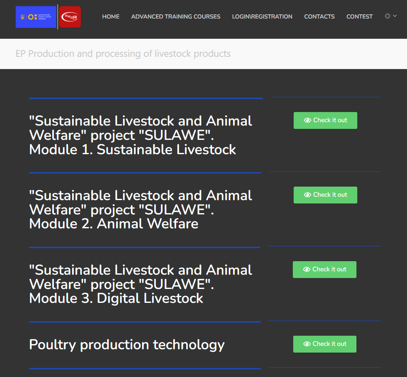Expand the chevron next to the gear
This screenshot has height=377, width=407.
pyautogui.click(x=395, y=16)
